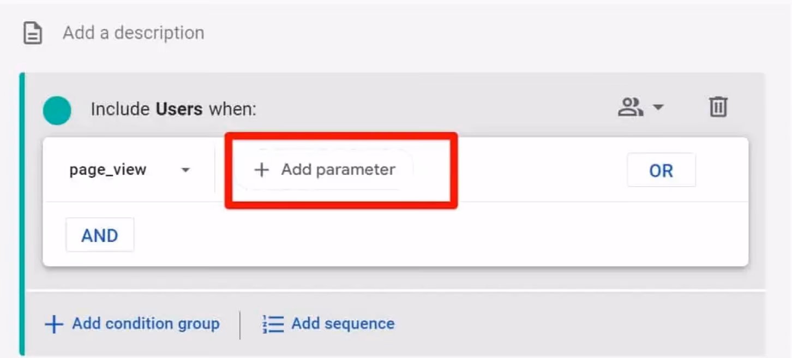Click the 'Include Users when:' heading
The height and width of the screenshot is (358, 792).
pyautogui.click(x=173, y=110)
